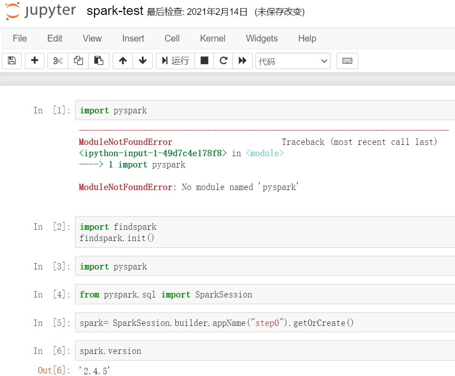455x376 pixels.
Task: Click the "step0" string in cell 5
Action: [267, 323]
